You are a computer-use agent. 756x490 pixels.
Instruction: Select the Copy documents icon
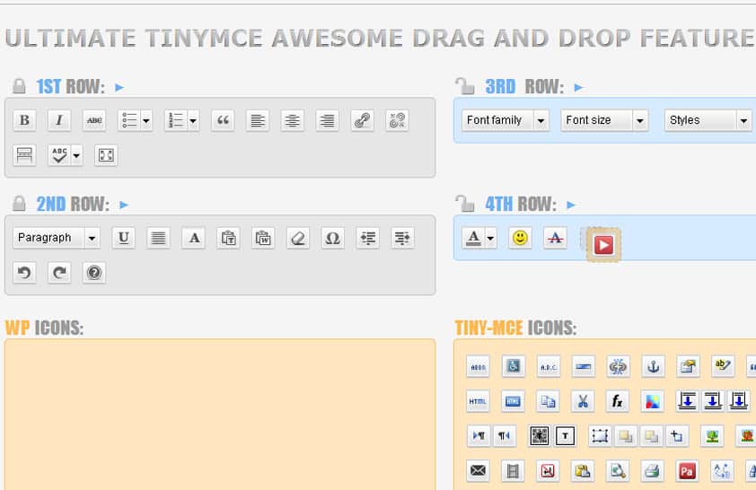coord(548,401)
